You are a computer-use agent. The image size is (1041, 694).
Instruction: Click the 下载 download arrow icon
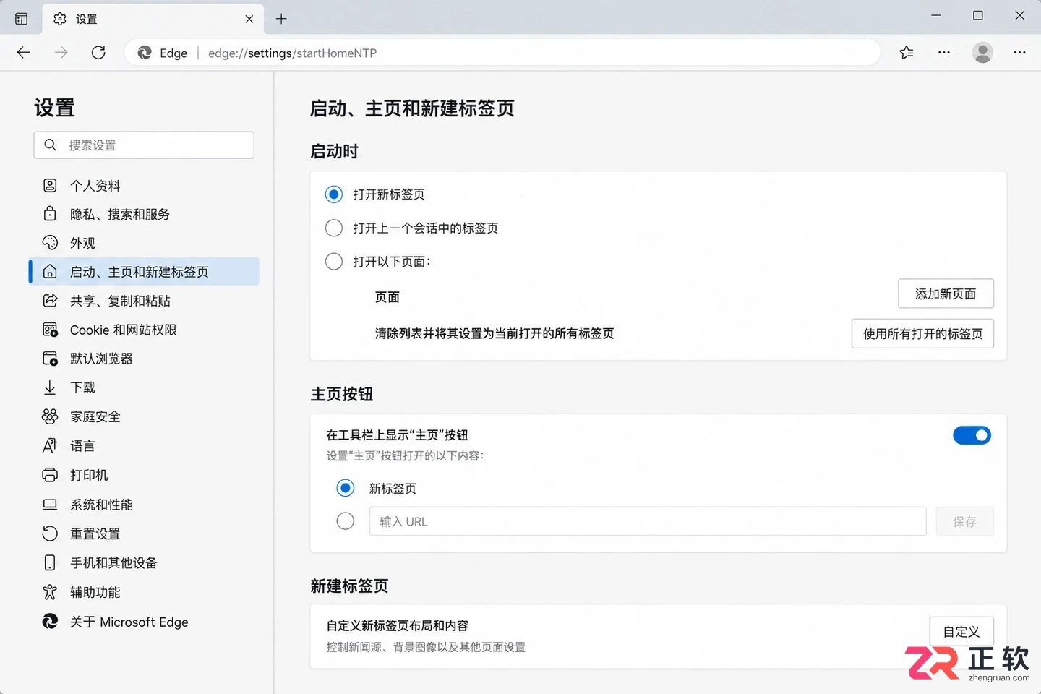click(50, 387)
